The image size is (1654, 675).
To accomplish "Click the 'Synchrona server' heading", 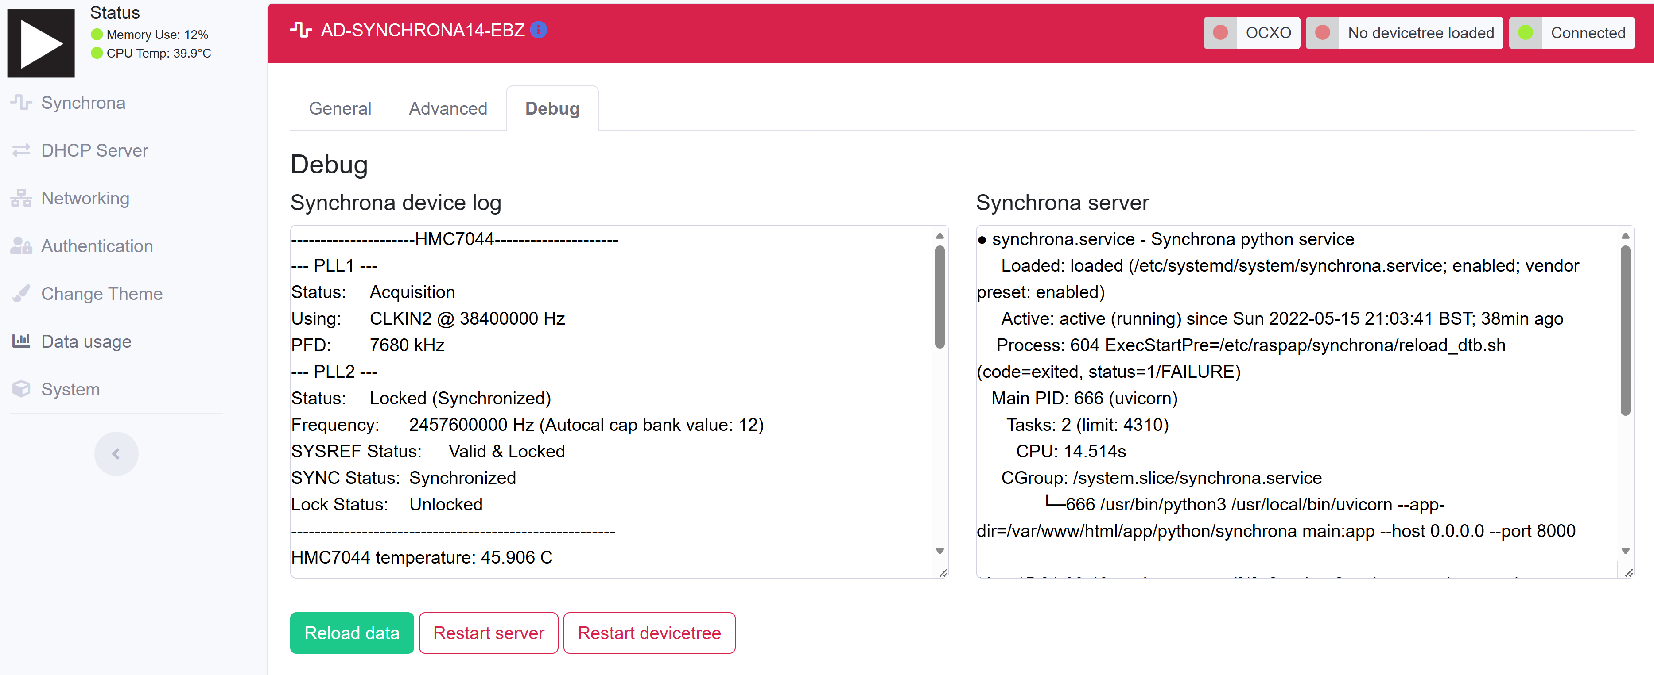I will tap(1063, 203).
